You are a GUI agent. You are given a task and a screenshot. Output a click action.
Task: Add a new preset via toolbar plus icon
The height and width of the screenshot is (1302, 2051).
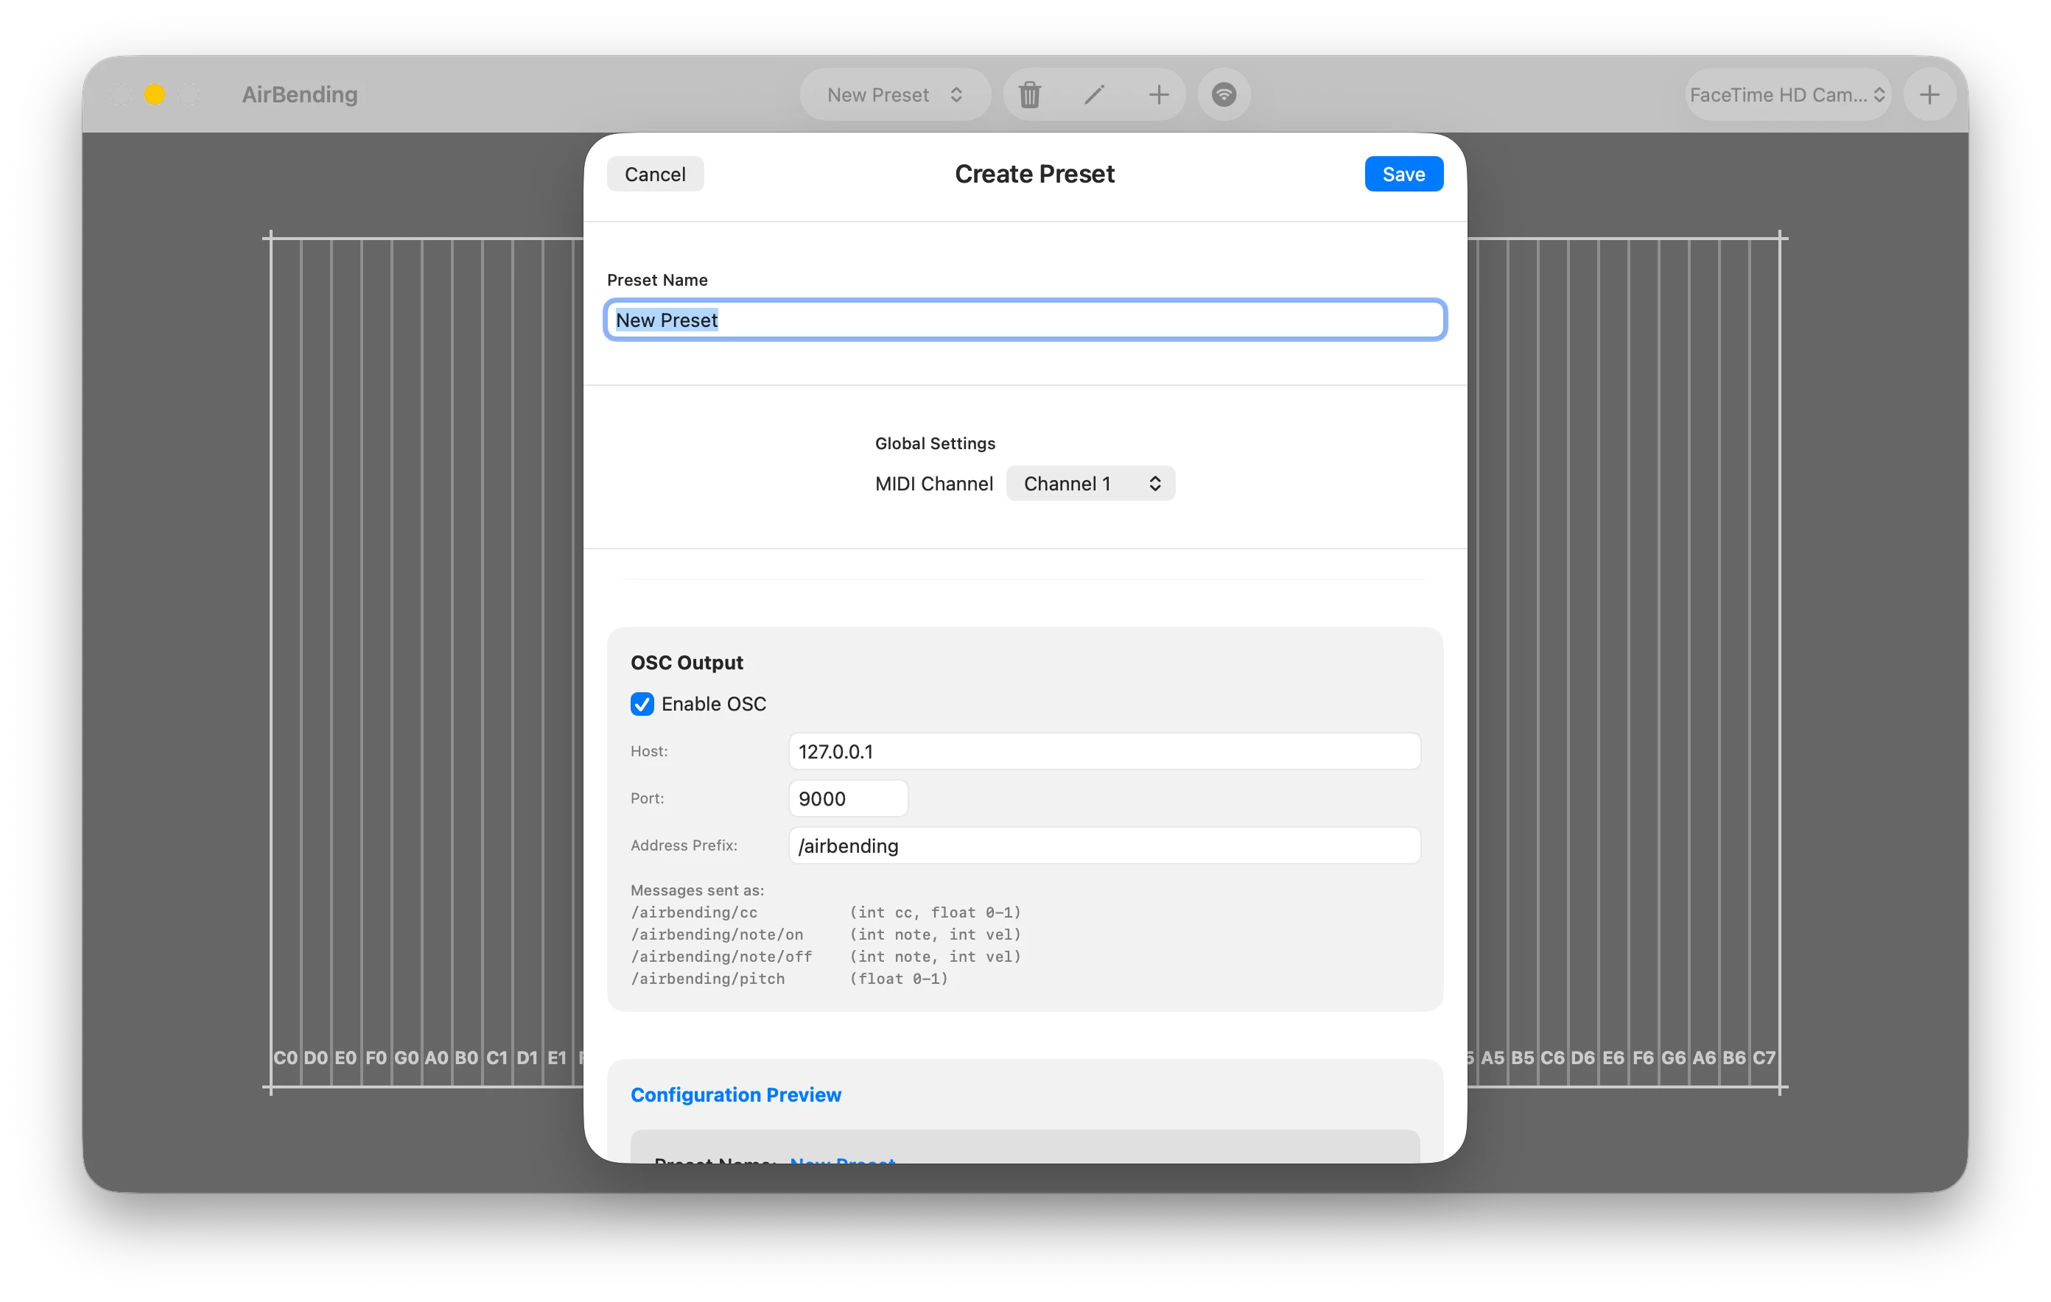1158,94
